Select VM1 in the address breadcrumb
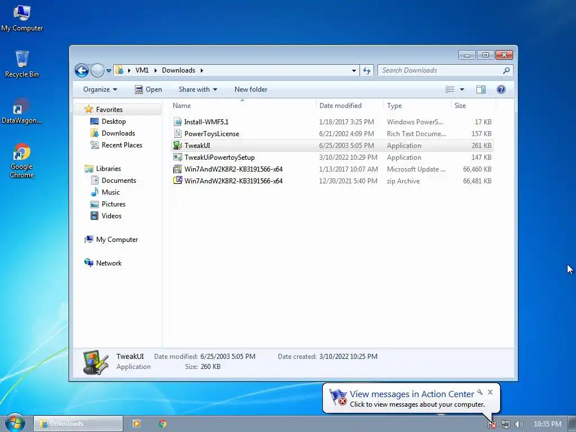The image size is (576, 432). click(142, 70)
